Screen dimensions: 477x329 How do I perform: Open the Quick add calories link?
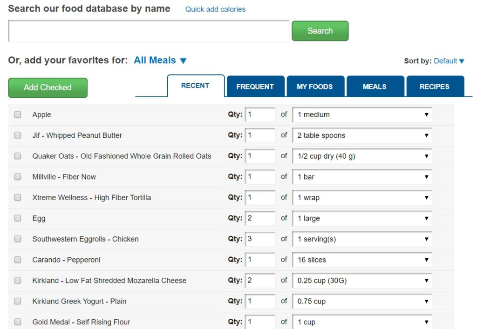pyautogui.click(x=215, y=9)
